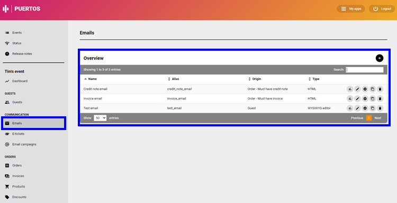Click the credit_note_email alias cell
397x203 pixels.
click(179, 89)
